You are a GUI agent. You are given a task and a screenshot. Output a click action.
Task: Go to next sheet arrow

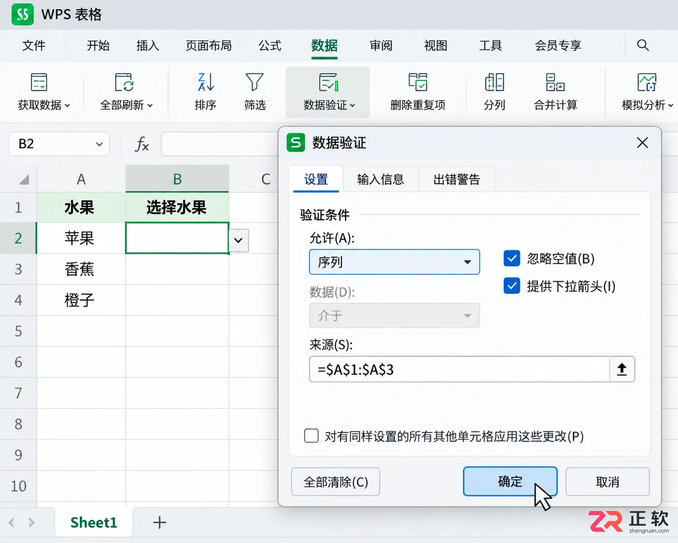click(x=32, y=522)
